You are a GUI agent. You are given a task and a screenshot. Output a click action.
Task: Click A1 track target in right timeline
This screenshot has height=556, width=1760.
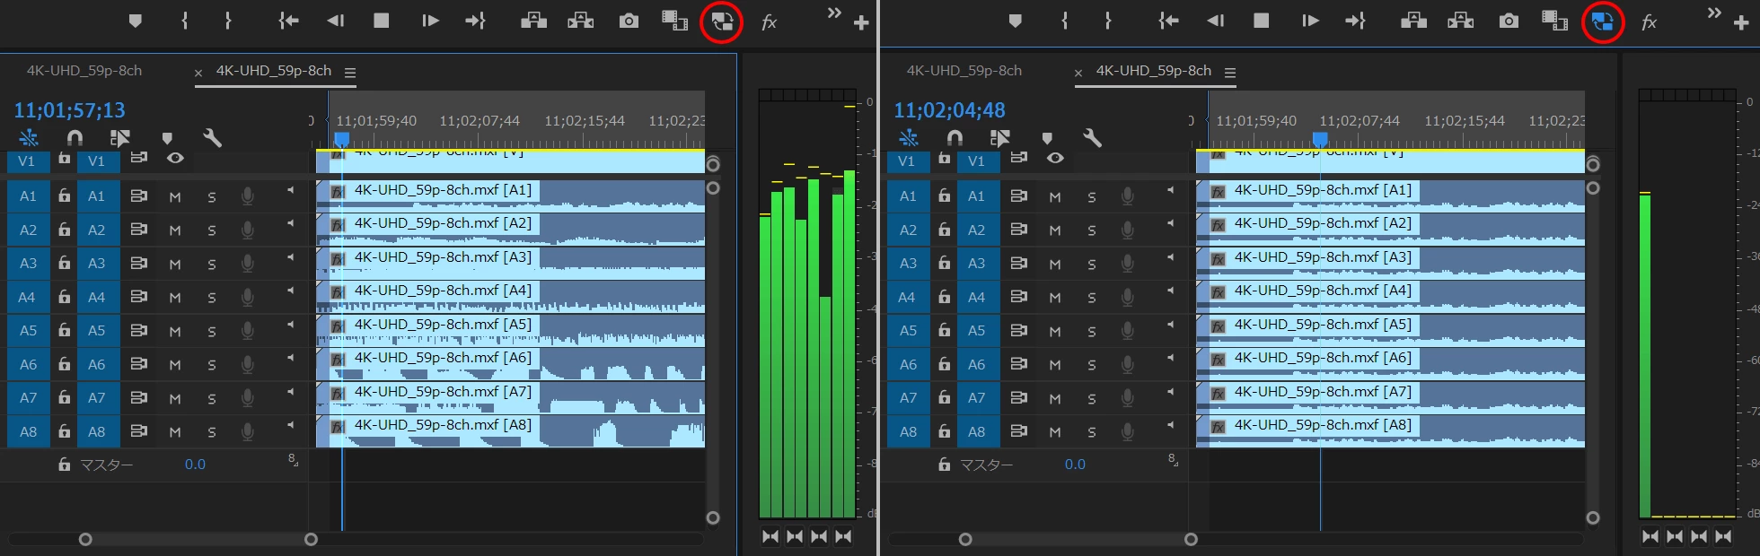[x=977, y=195]
